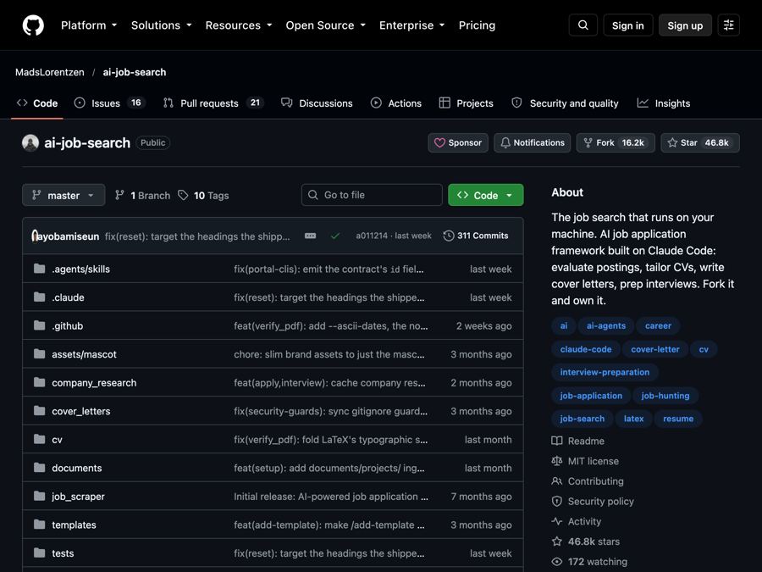Open the green Code dropdown button
The image size is (762, 572).
tap(485, 195)
